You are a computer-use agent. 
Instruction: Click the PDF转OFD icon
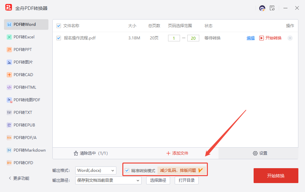pyautogui.click(x=9, y=163)
